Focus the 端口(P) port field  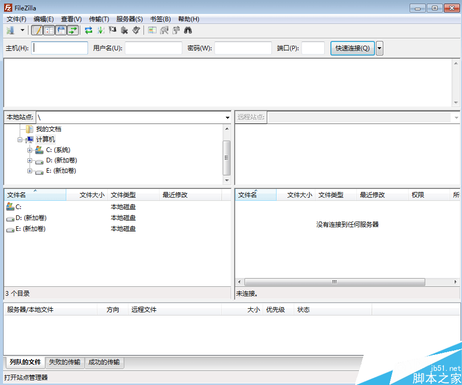[313, 48]
